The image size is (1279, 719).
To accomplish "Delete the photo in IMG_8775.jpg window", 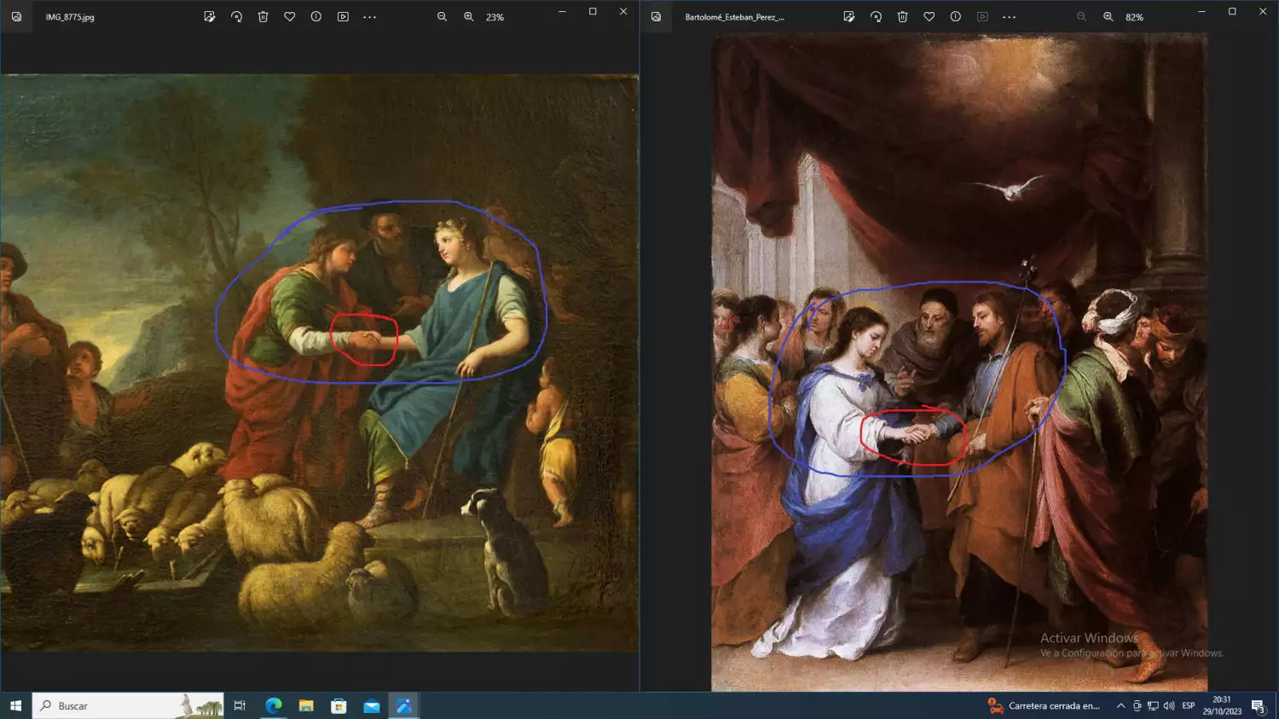I will (263, 17).
